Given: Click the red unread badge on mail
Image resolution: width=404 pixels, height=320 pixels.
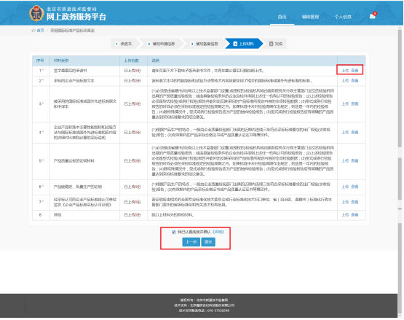Looking at the screenshot, I should (375, 13).
